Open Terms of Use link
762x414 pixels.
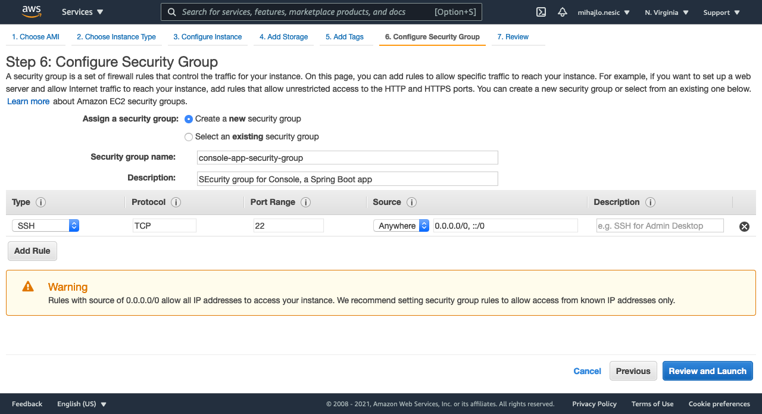(x=652, y=404)
